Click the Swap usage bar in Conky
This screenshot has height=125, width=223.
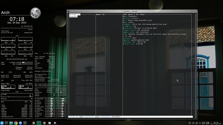tap(27, 64)
